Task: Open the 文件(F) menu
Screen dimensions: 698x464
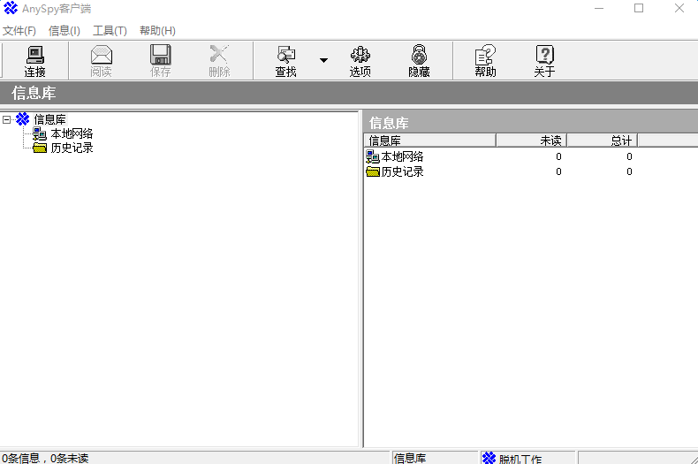Action: [x=19, y=31]
